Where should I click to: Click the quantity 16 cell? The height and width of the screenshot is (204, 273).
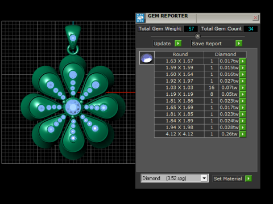coord(212,87)
